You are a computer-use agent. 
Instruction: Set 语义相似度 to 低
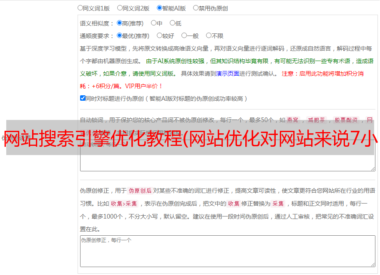point(172,23)
